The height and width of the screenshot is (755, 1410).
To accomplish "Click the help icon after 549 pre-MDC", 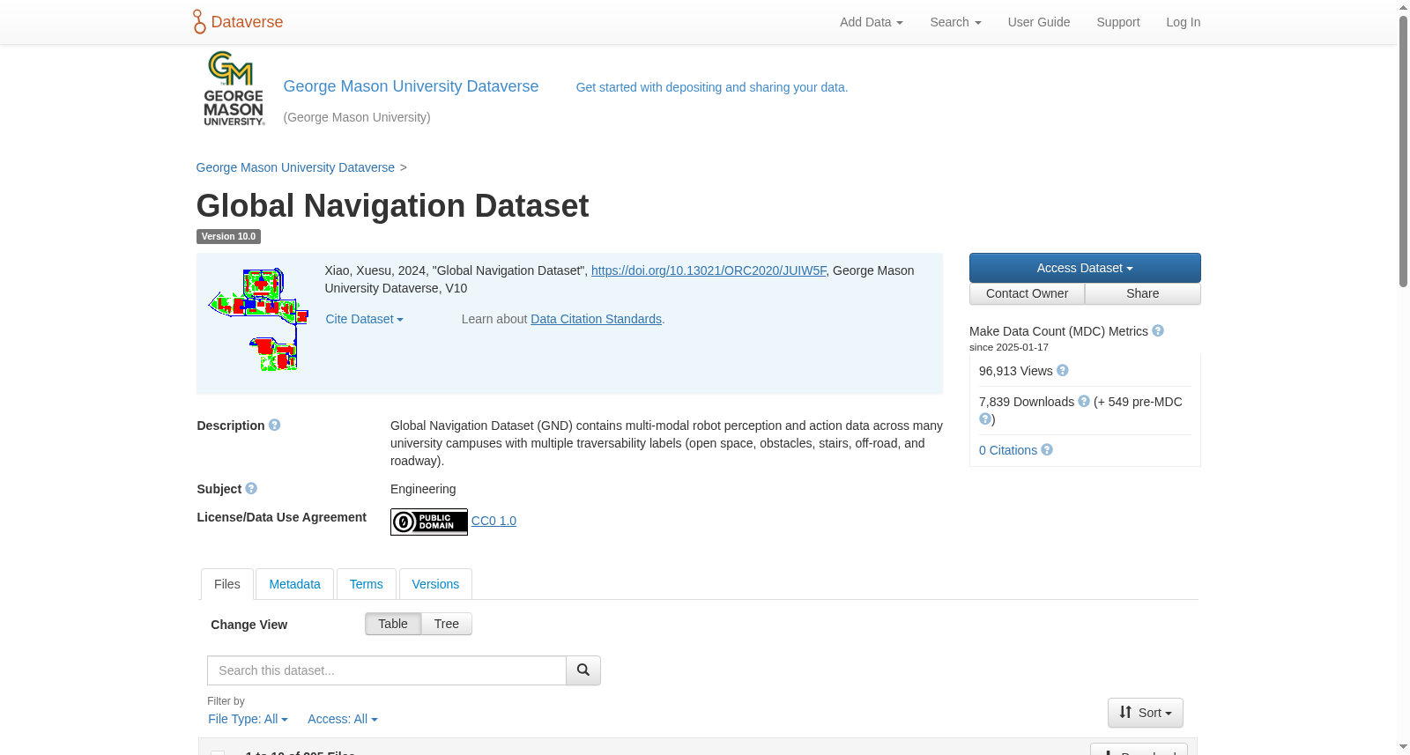I will click(985, 418).
